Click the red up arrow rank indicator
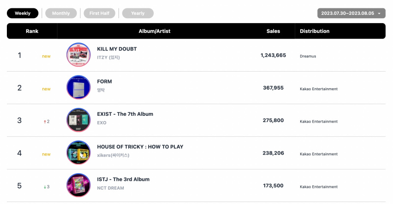This screenshot has height=204, width=393. [45, 122]
